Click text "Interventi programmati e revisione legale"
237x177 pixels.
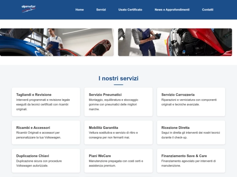43,100
